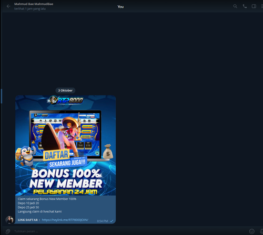This screenshot has width=263, height=235.
Task: Click the 'terlihat 1 jam yang lalu' status
Action: (30, 9)
